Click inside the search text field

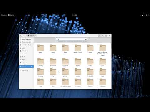pyautogui.click(x=72, y=39)
